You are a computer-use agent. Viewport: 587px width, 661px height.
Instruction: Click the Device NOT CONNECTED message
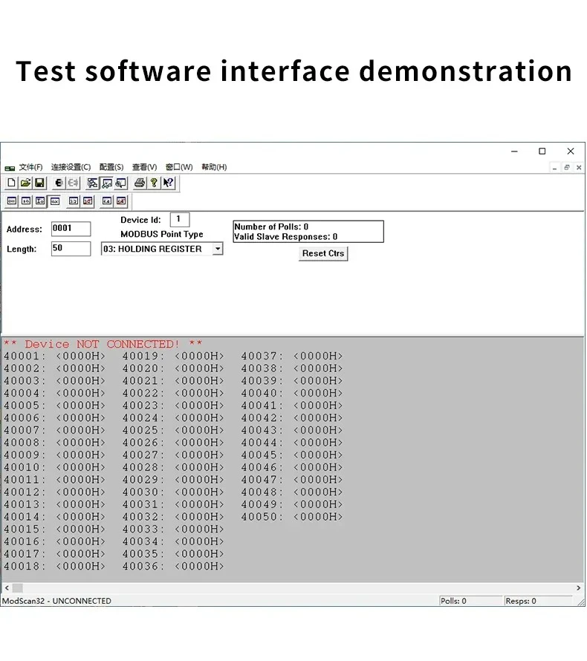click(x=103, y=344)
